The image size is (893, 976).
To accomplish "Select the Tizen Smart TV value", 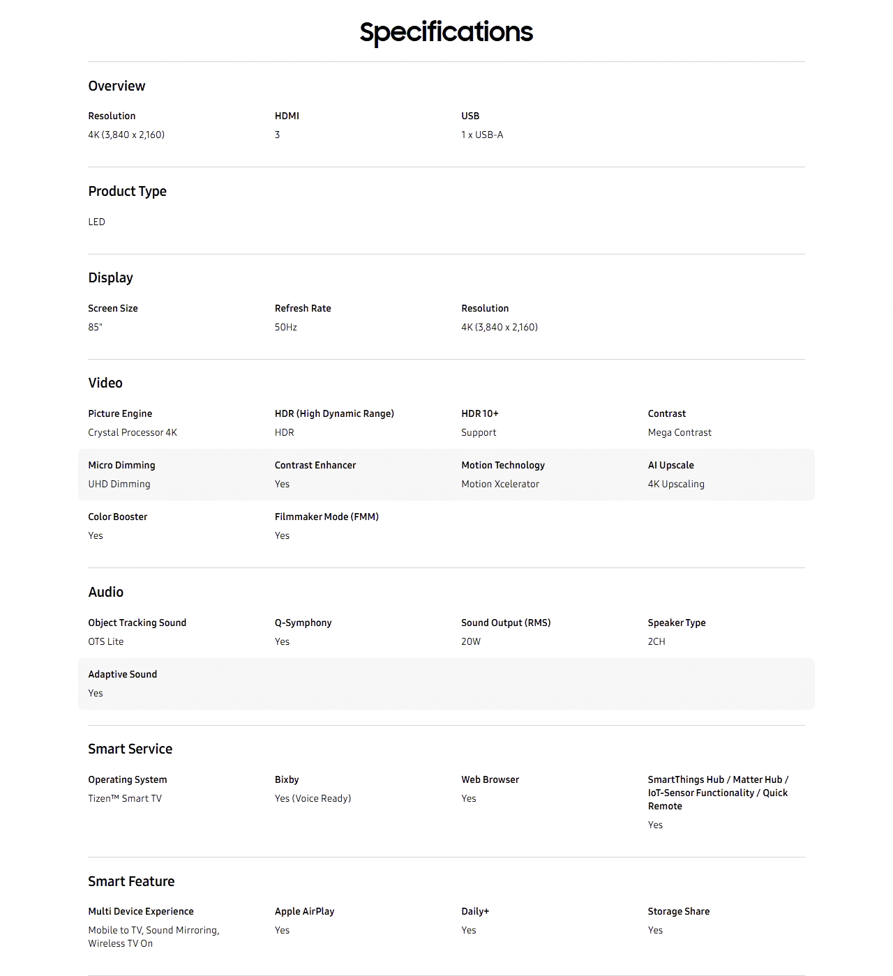I will [125, 798].
